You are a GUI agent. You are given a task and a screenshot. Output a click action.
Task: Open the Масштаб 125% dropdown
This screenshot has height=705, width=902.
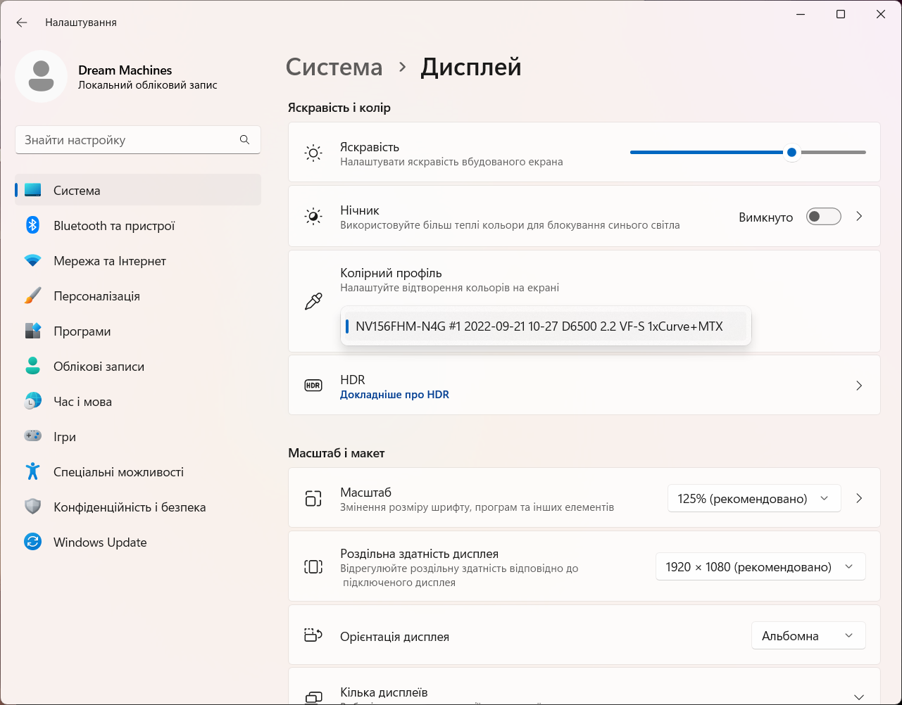pyautogui.click(x=753, y=499)
